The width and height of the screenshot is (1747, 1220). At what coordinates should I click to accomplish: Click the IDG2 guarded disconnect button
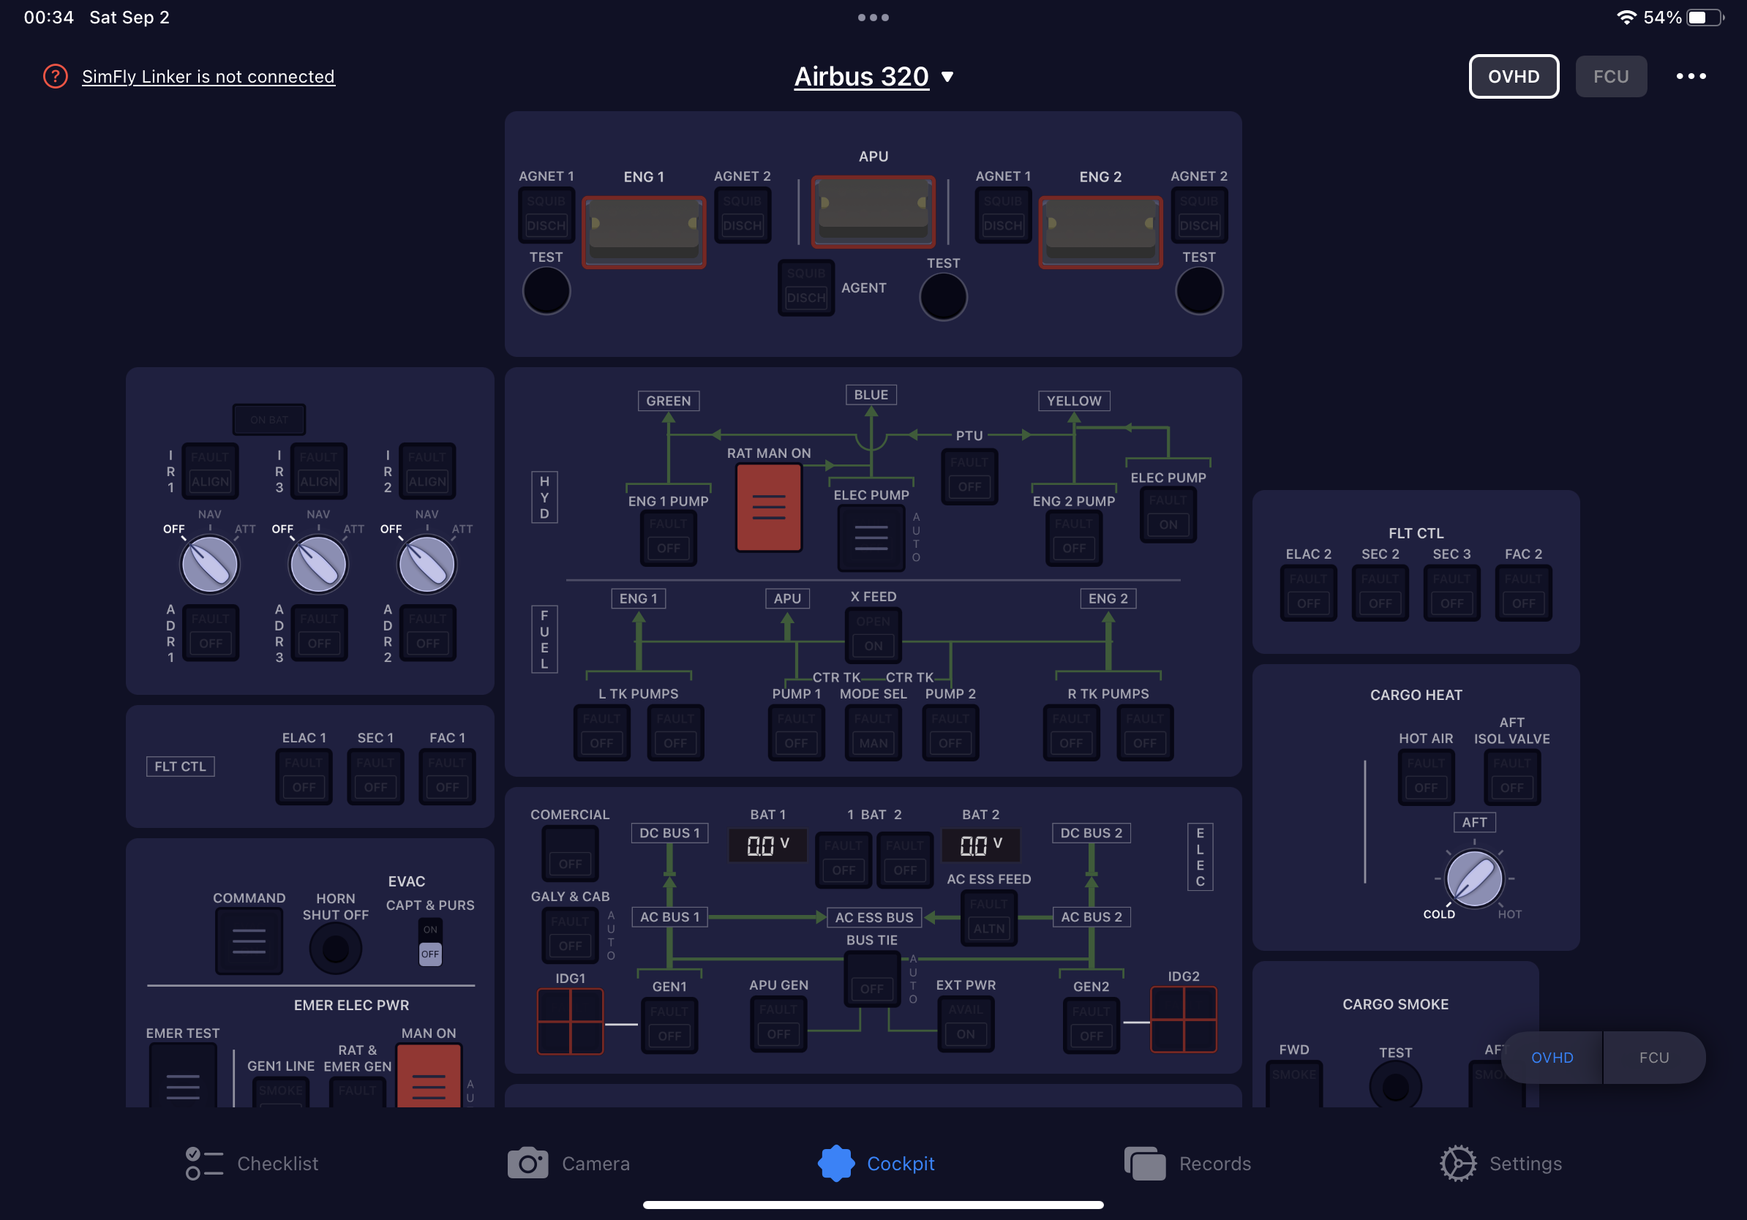coord(1183,1019)
